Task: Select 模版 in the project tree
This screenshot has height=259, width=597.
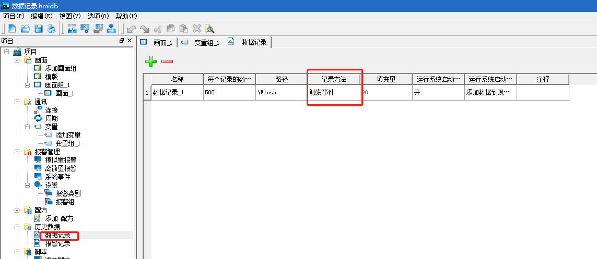Action: (x=51, y=77)
